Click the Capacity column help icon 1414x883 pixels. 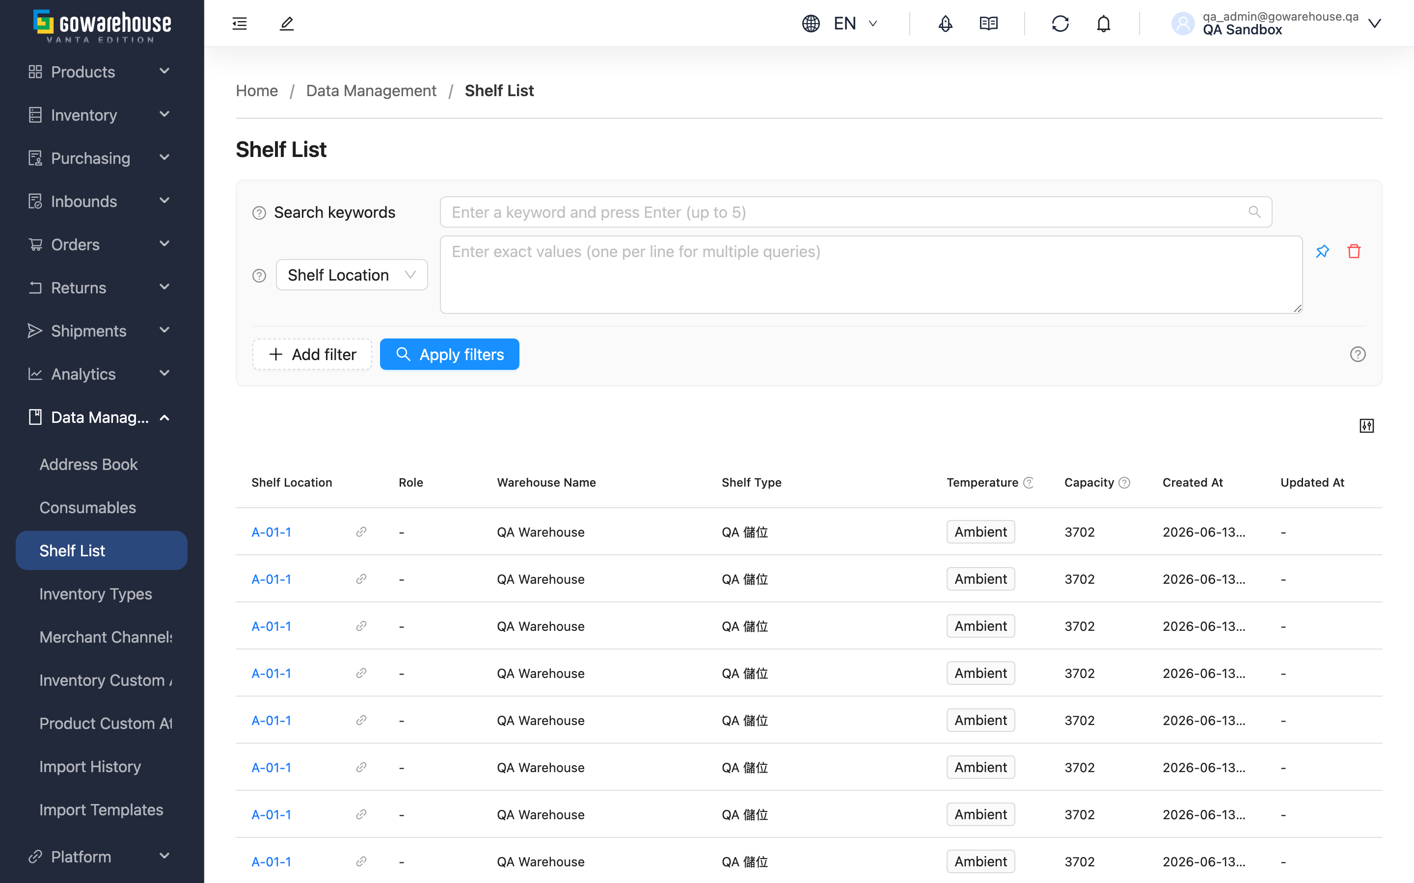click(x=1124, y=482)
